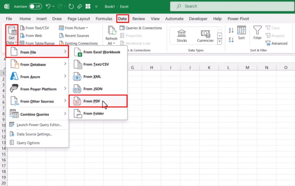Switch to the Home tab
Image resolution: width=295 pixels, height=186 pixels.
pyautogui.click(x=25, y=19)
